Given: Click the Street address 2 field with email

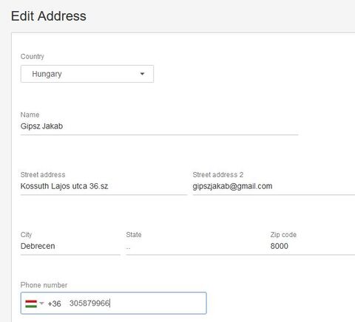Looking at the screenshot, I should [274, 186].
